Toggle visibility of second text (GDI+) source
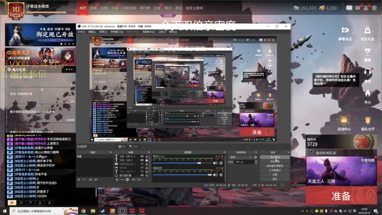 click(142, 160)
